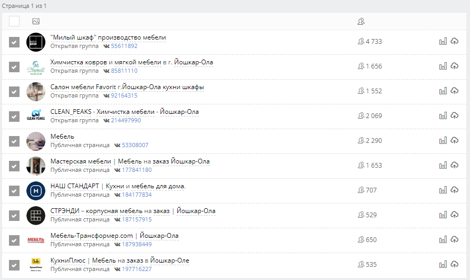Toggle the select-all checkbox in header
This screenshot has height=280, width=470.
click(x=14, y=21)
